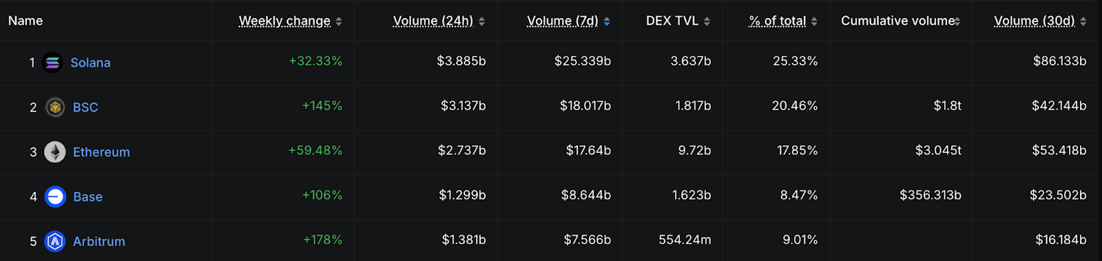Select the Volume (7d) column header
The height and width of the screenshot is (261, 1102).
(563, 21)
